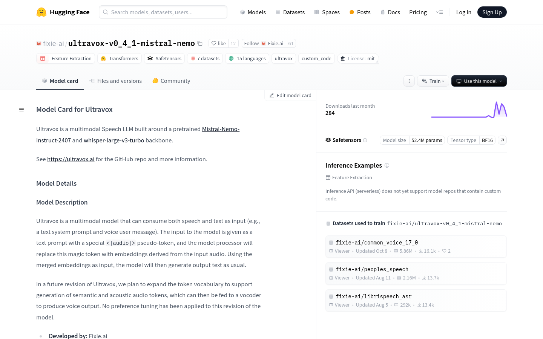Click the Model Card for Ultravox heading
This screenshot has height=339, width=543.
74,110
